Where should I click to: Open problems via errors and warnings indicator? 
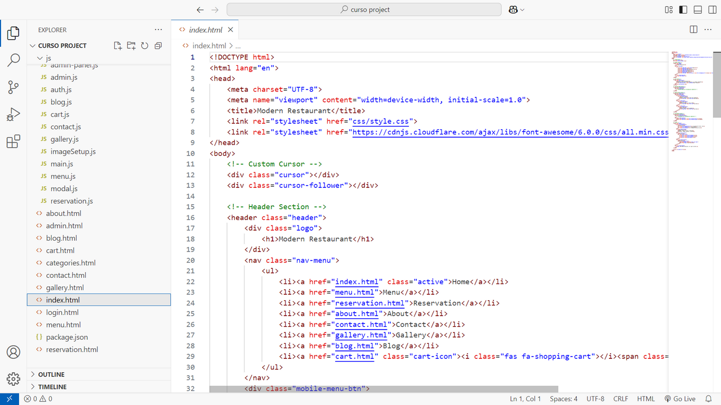point(38,399)
